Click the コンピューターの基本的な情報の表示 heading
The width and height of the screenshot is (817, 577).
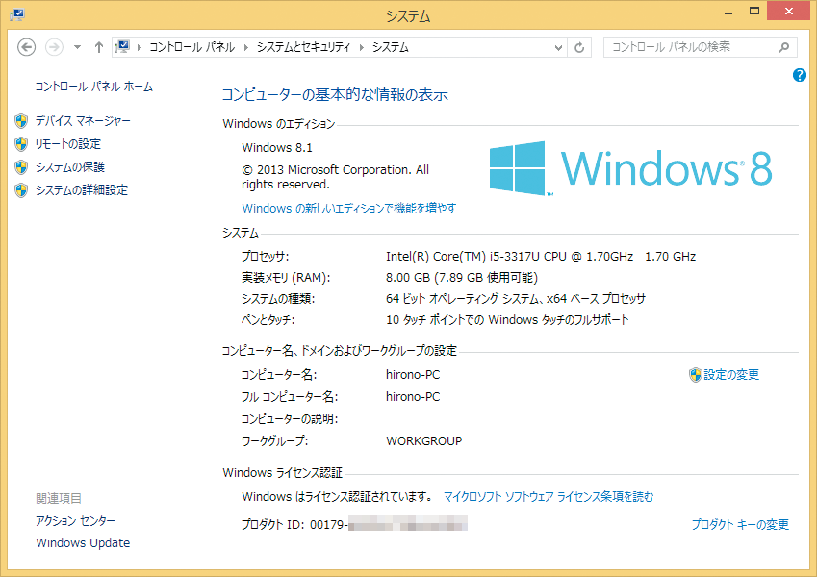pyautogui.click(x=335, y=94)
